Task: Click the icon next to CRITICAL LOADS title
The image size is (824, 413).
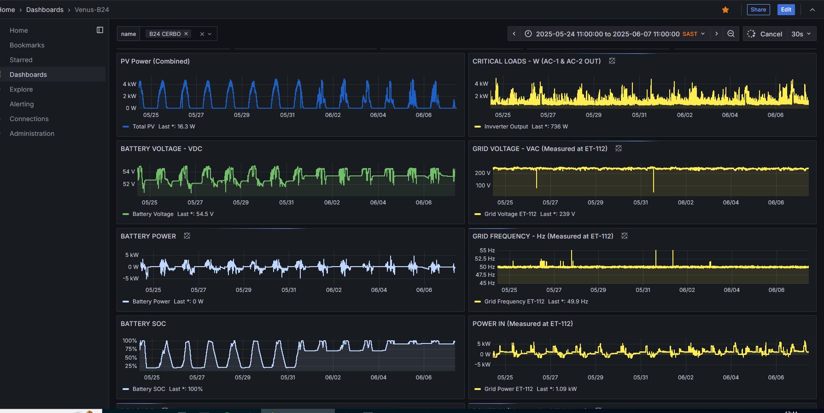Action: (612, 61)
